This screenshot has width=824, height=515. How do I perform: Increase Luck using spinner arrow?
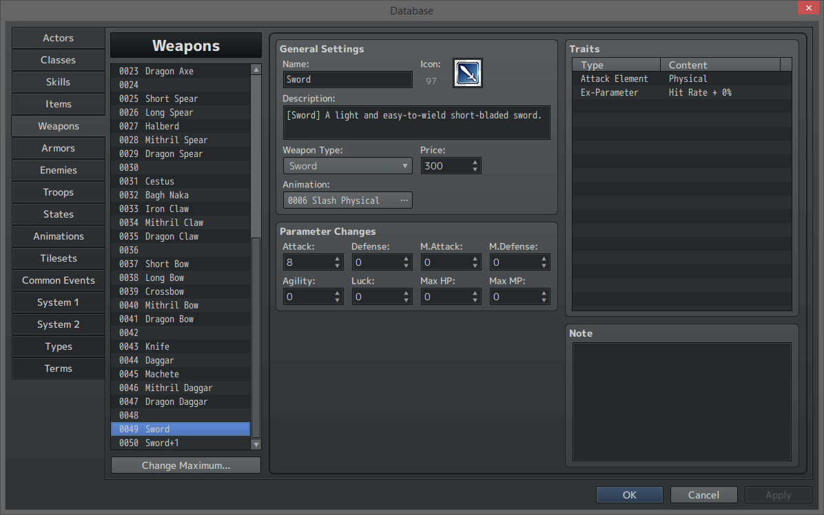pyautogui.click(x=405, y=293)
